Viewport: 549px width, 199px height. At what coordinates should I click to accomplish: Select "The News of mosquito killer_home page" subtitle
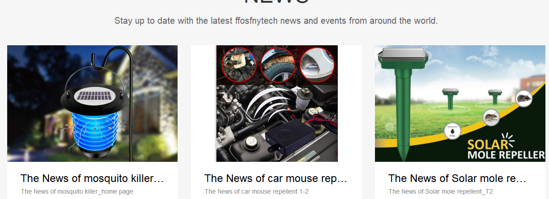(77, 191)
